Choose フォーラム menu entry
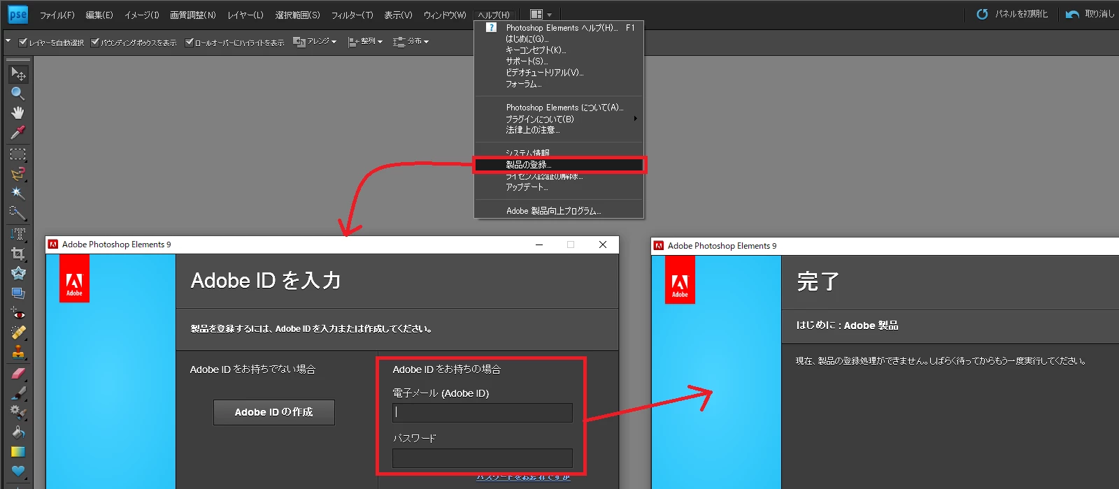Screen dimensions: 1119x489 click(559, 84)
